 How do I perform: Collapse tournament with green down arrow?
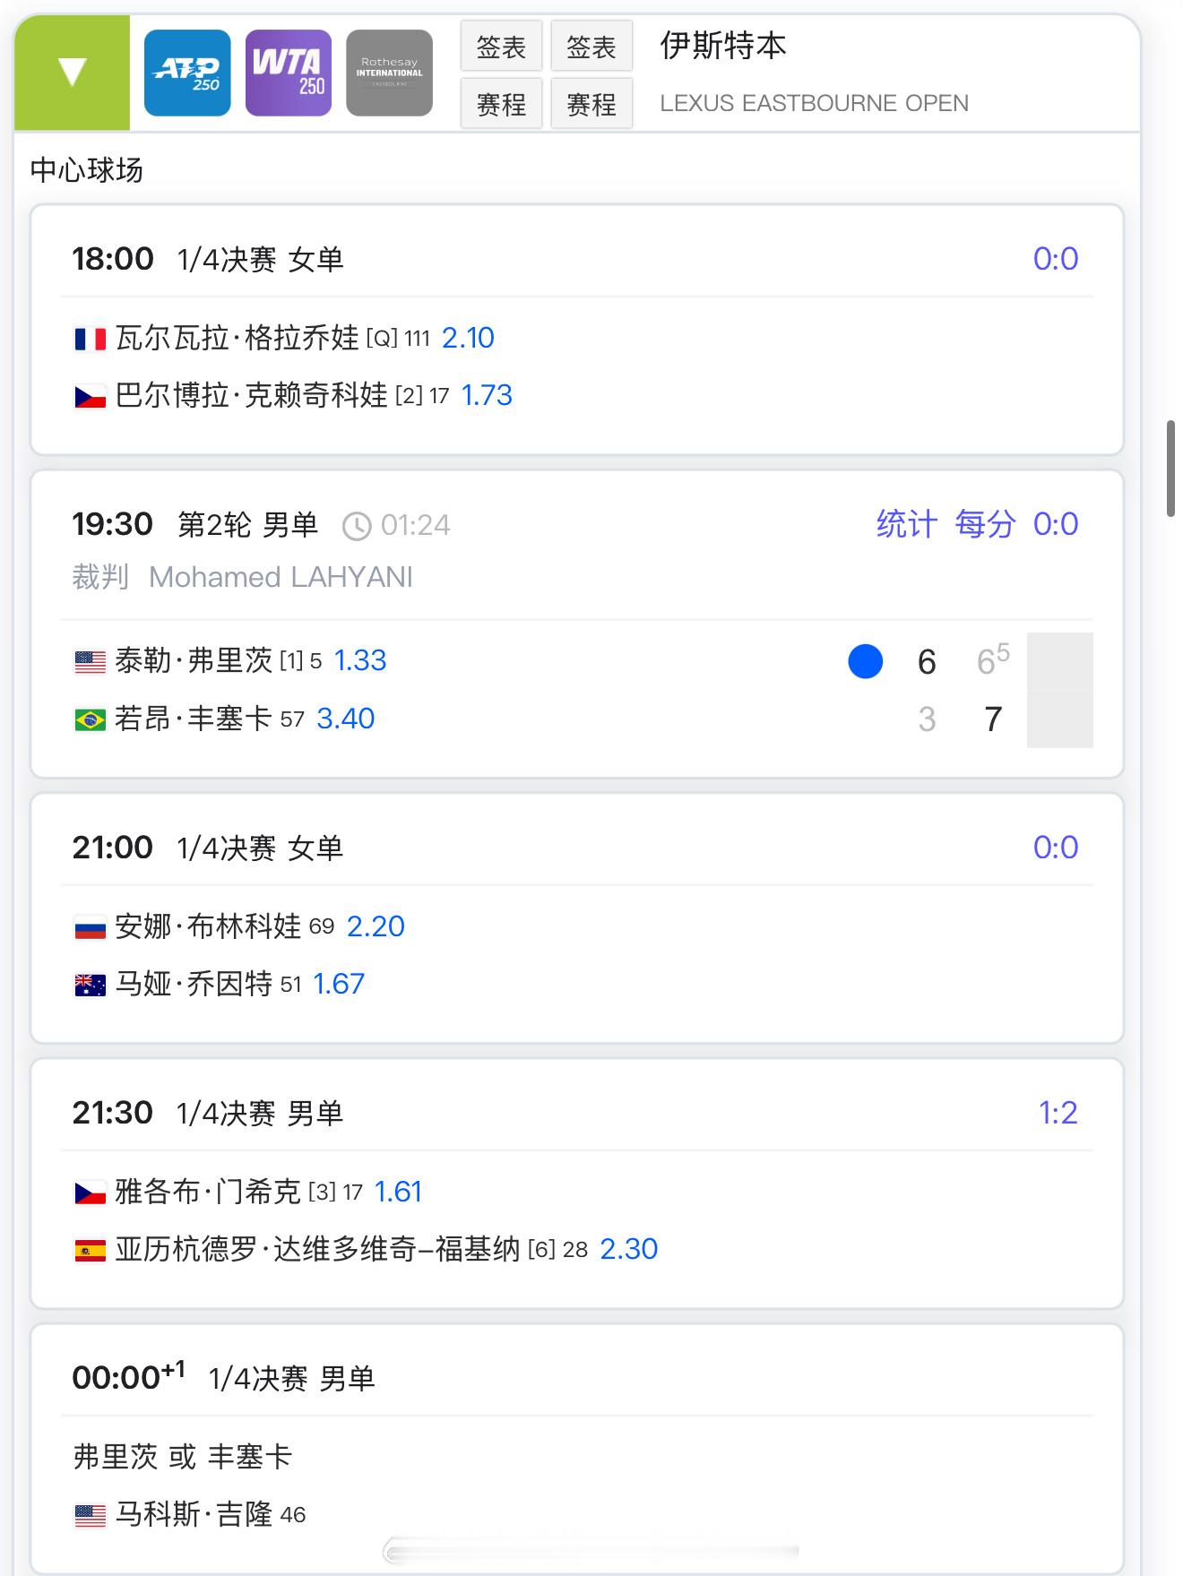[x=72, y=73]
